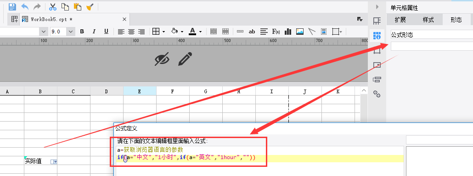Toggle bold formatting
Image resolution: width=473 pixels, height=176 pixels.
click(x=82, y=32)
